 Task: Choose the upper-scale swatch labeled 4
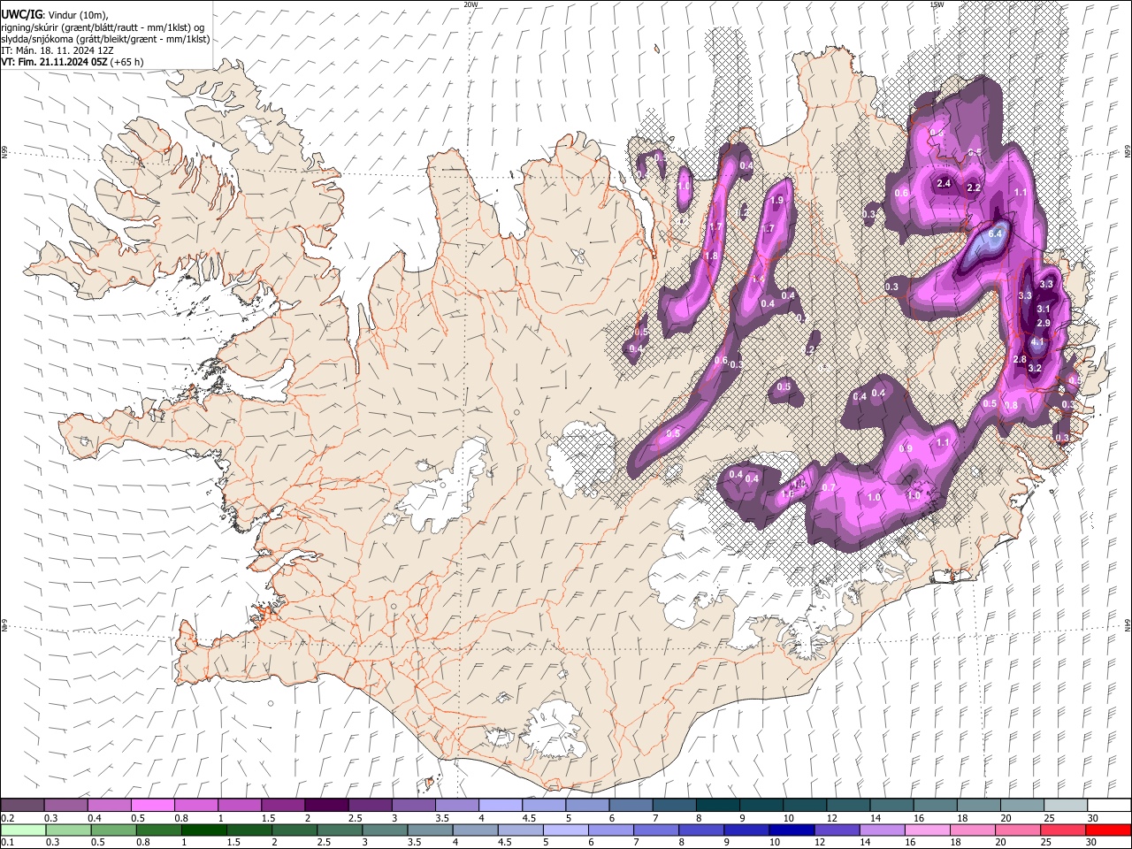501,806
